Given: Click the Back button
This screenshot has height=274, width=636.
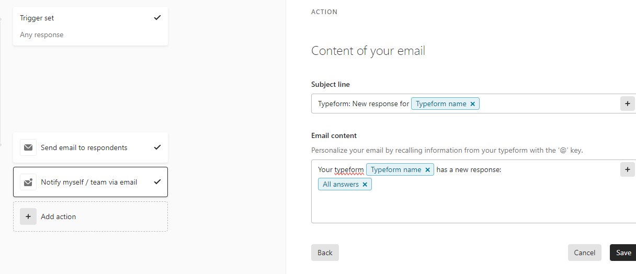Looking at the screenshot, I should 325,253.
